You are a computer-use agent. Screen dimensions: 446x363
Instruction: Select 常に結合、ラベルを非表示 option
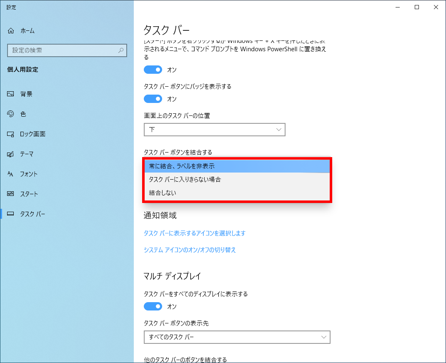click(237, 166)
